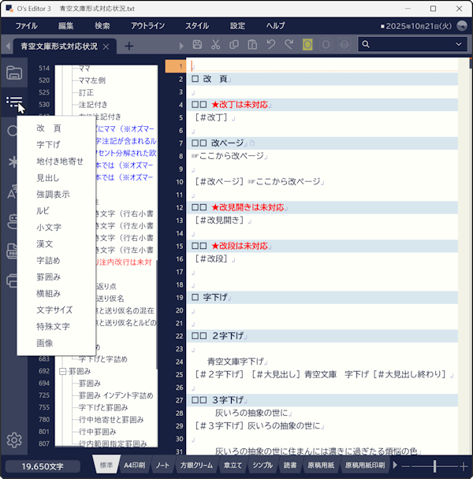Open the folder icon in left sidebar
The height and width of the screenshot is (479, 473).
[x=13, y=73]
